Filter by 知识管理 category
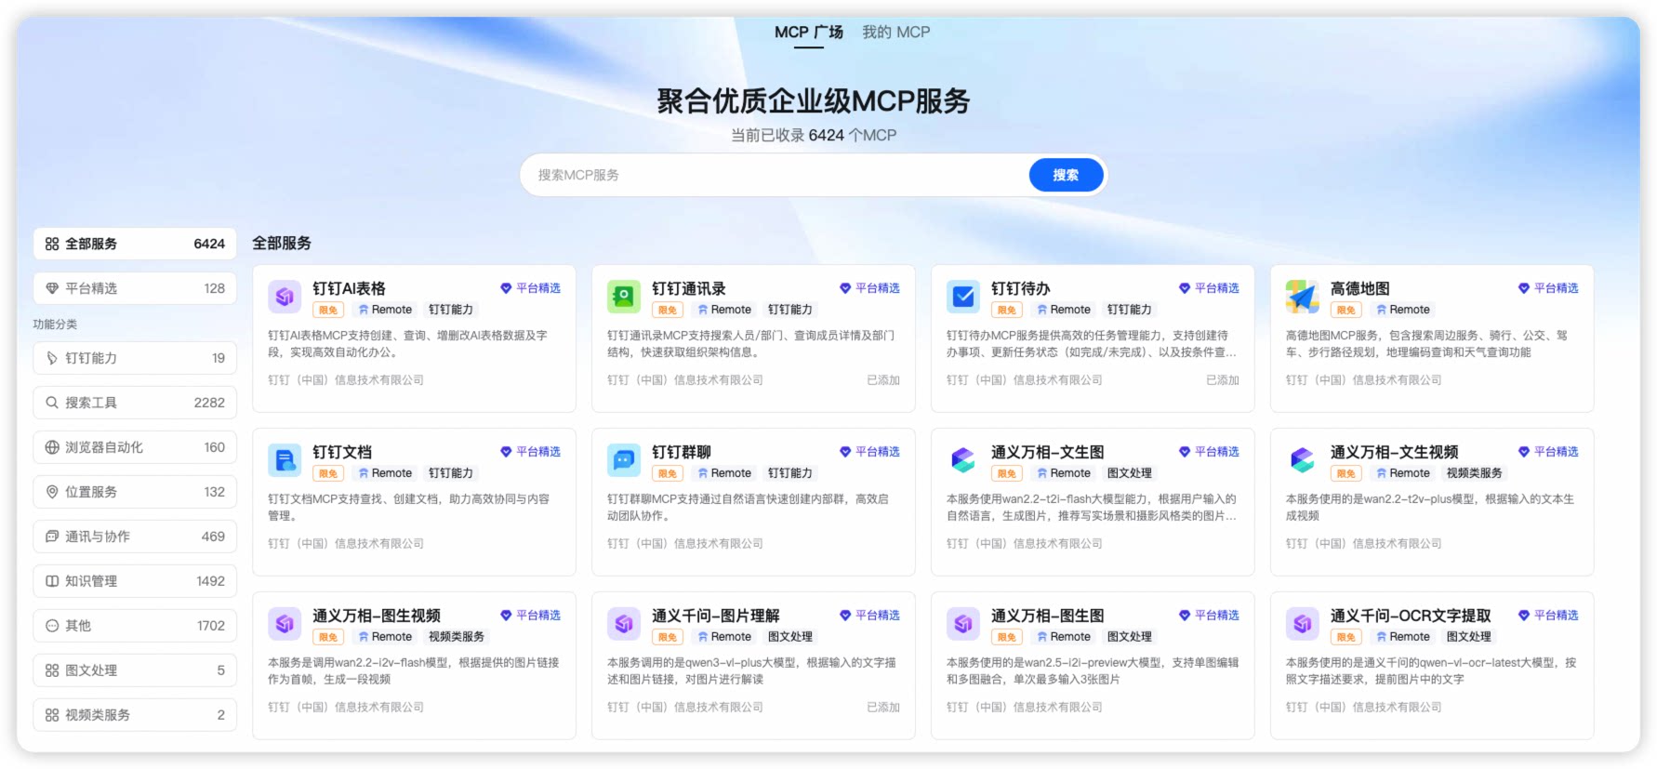 [x=135, y=581]
